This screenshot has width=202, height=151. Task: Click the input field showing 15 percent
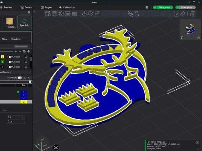(16, 117)
